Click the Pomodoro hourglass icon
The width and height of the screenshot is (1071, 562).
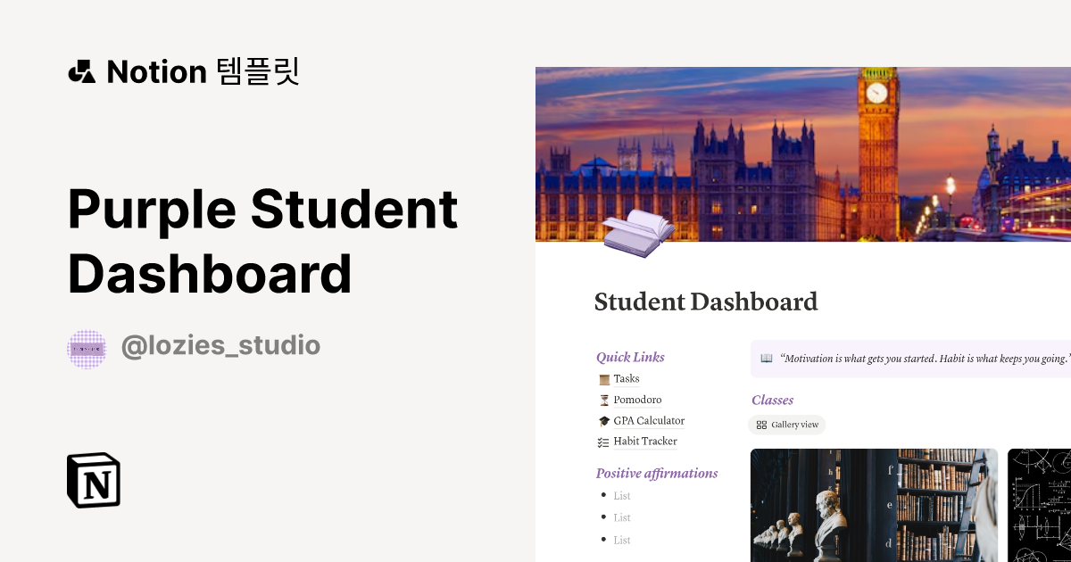(604, 400)
